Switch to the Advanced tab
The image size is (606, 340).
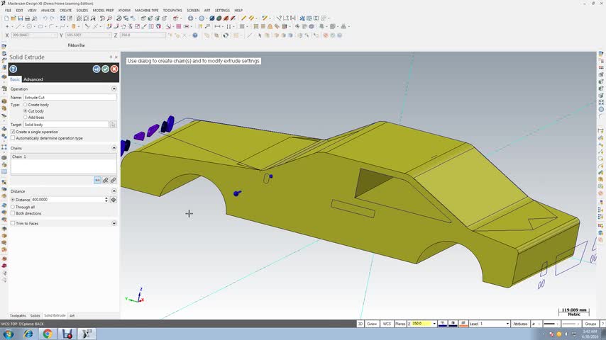coord(33,79)
